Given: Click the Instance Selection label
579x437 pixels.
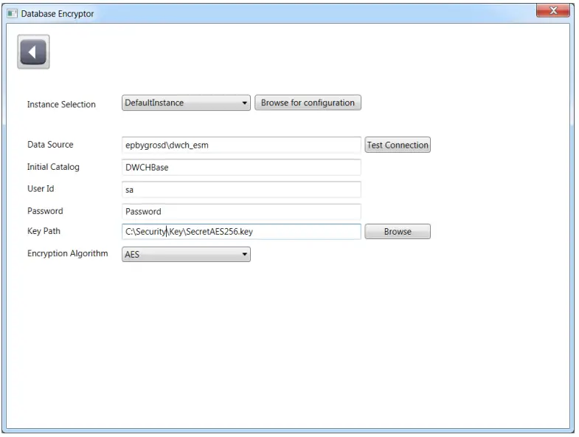Looking at the screenshot, I should pyautogui.click(x=61, y=105).
